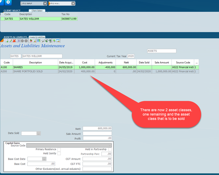Viewport: 219px width, 175px height.
Task: Click the red X delete icon
Action: click(14, 41)
